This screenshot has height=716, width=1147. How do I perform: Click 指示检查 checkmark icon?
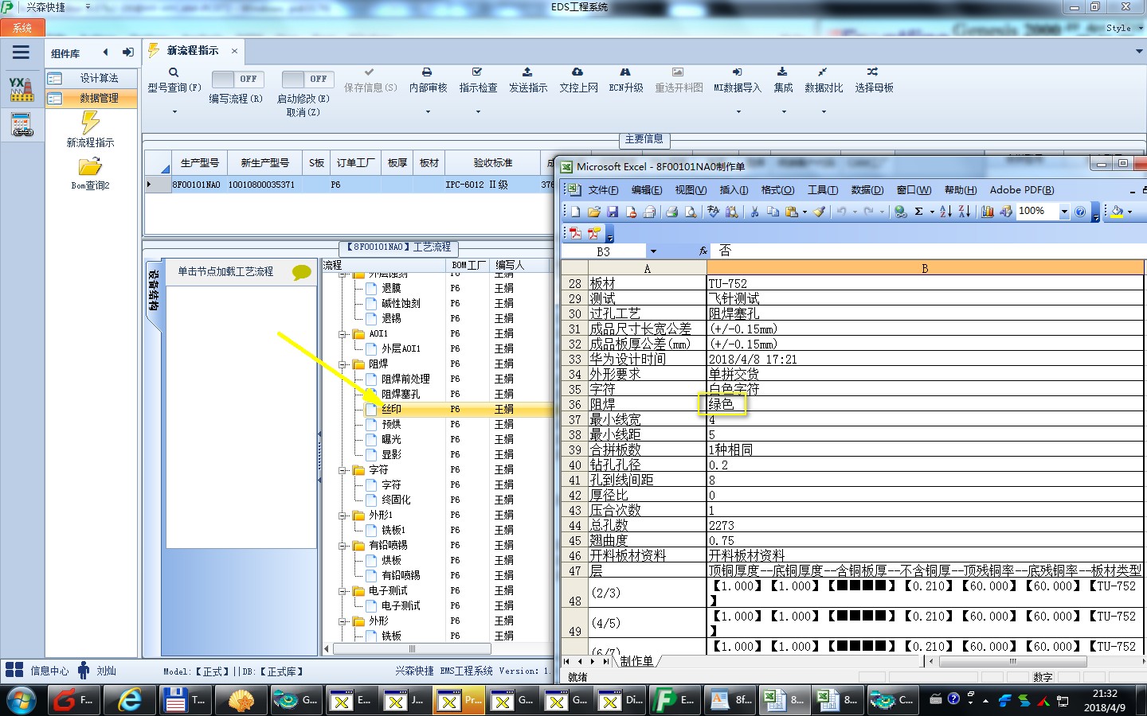pos(477,72)
